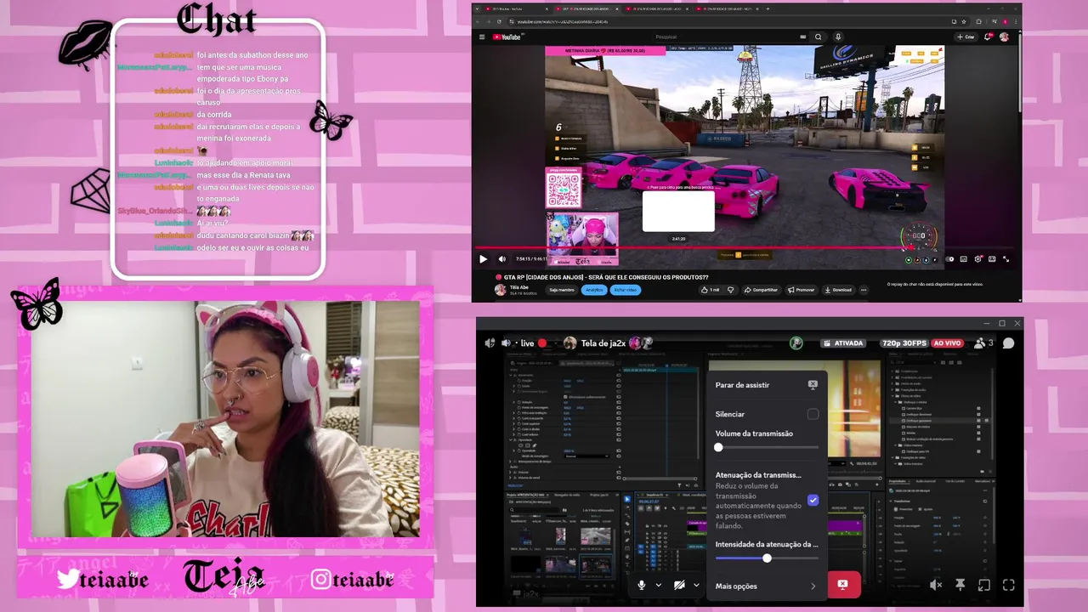Open YouTube player settings gear
This screenshot has height=612, width=1088.
(x=978, y=259)
